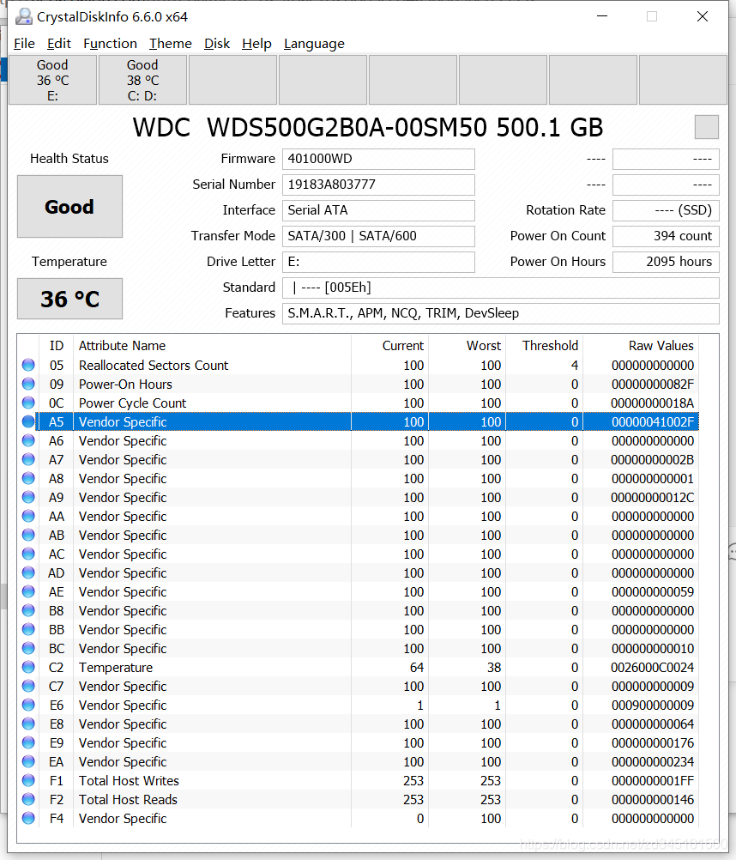Click the Raw Values column header
Image resolution: width=736 pixels, height=860 pixels.
click(x=641, y=346)
